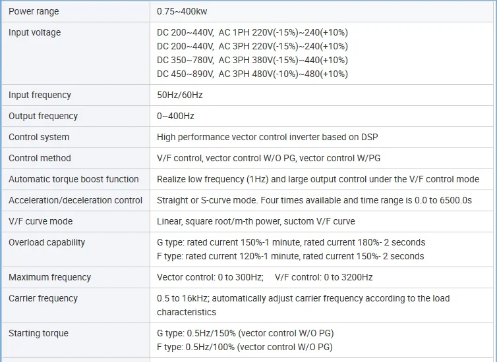Screen dimensions: 497x362
Task: Click the 50Hz/60Hz value
Action: pyautogui.click(x=179, y=95)
